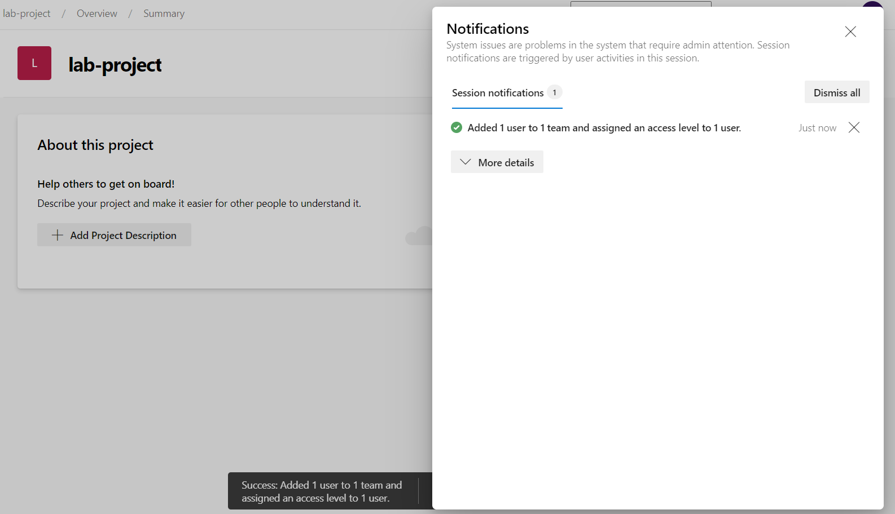Click the session notifications count badge
The width and height of the screenshot is (895, 514).
(555, 92)
